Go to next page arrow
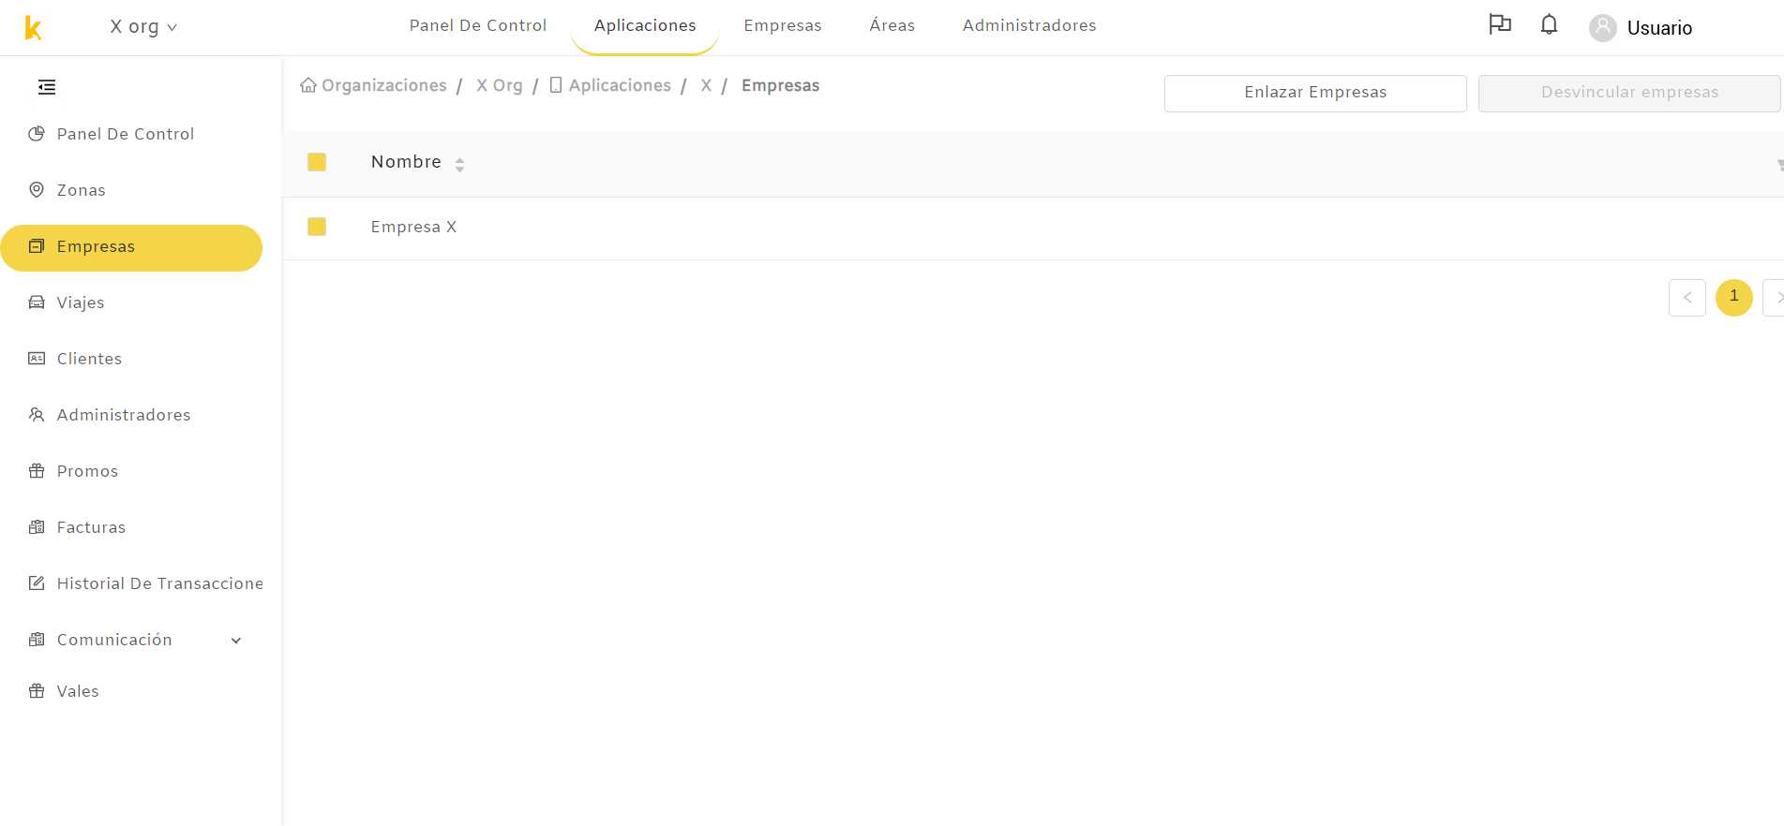Viewport: 1784px width, 826px height. (1774, 298)
